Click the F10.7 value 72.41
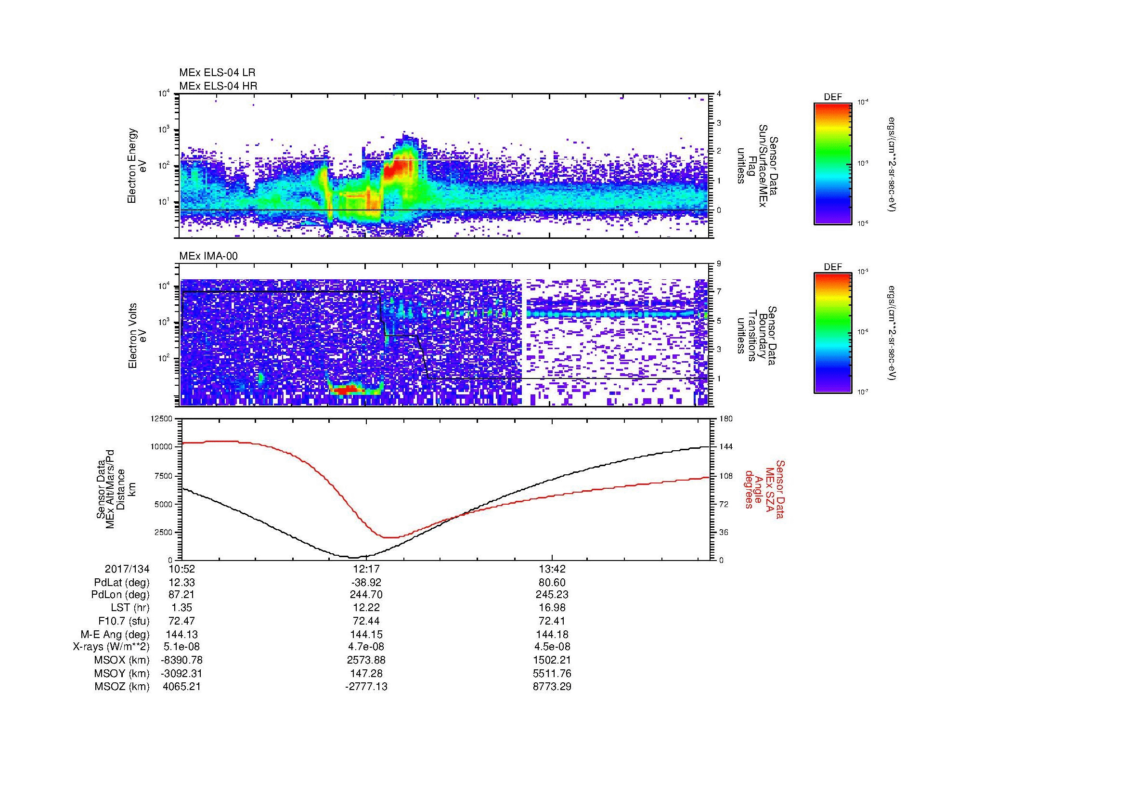 [x=552, y=621]
